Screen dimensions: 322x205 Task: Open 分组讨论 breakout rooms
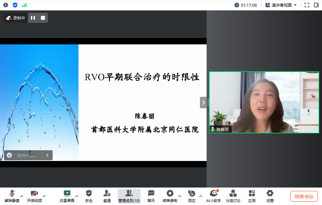[x=233, y=196]
